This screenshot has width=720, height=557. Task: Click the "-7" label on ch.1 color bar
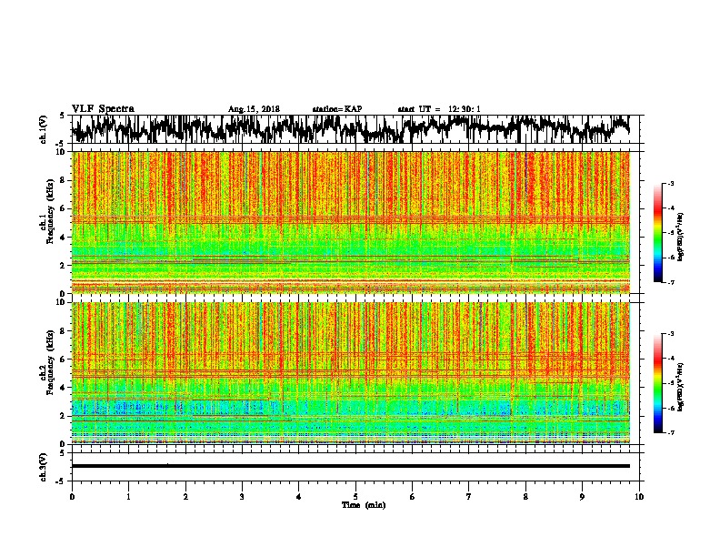coord(670,282)
